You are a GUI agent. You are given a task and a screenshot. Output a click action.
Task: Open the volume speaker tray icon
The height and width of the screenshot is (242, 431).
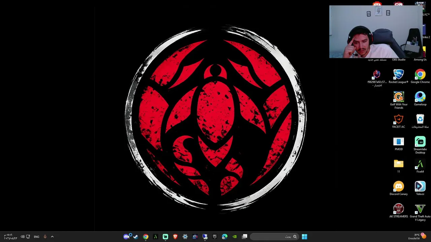pyautogui.click(x=22, y=237)
